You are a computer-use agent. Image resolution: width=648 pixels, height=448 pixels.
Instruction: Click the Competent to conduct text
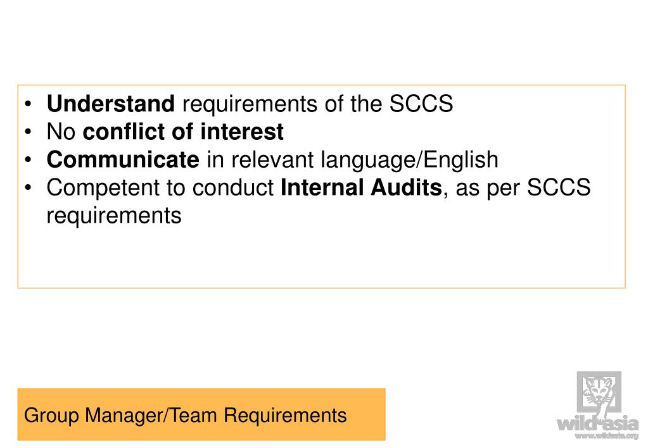click(x=160, y=187)
